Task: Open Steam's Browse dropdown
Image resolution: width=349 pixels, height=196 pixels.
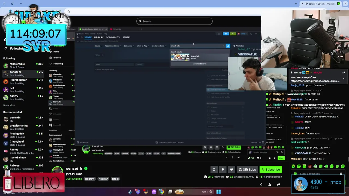Action: pyautogui.click(x=98, y=46)
